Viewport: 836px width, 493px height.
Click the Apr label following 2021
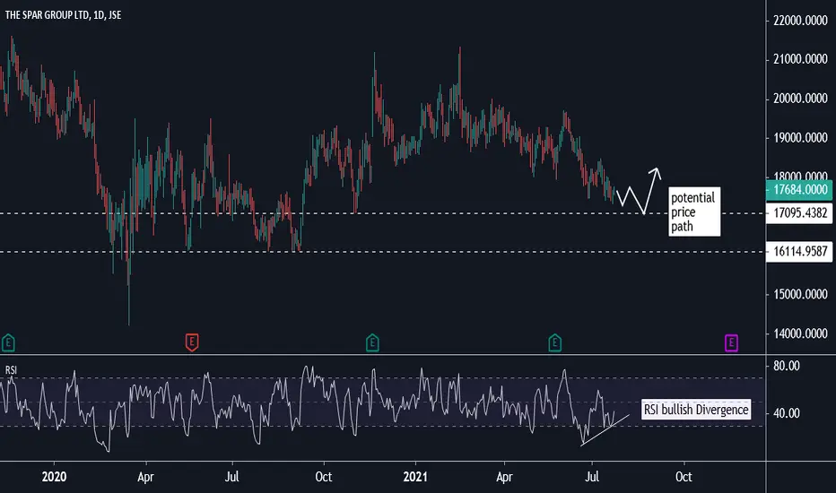(504, 477)
